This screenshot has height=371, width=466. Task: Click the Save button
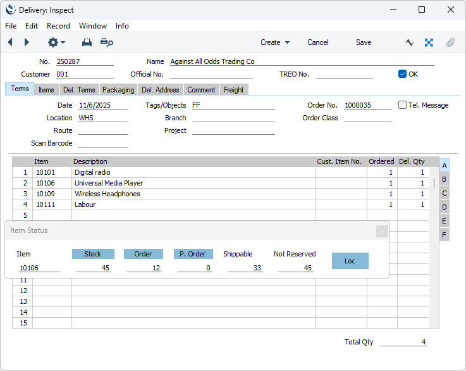(x=364, y=42)
